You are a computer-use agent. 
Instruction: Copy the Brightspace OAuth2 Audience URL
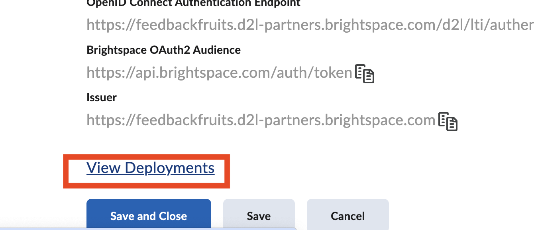pyautogui.click(x=365, y=74)
